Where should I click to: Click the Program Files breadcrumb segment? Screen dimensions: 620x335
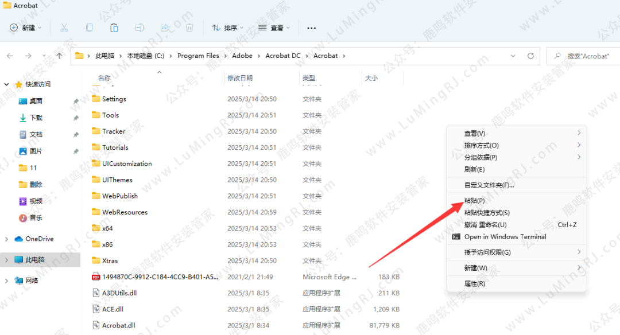coord(198,56)
